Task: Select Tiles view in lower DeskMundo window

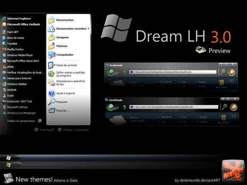Action: click(162, 122)
